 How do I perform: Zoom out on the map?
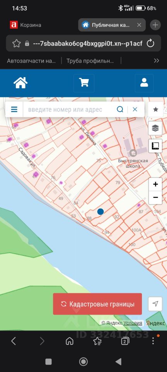tap(155, 198)
